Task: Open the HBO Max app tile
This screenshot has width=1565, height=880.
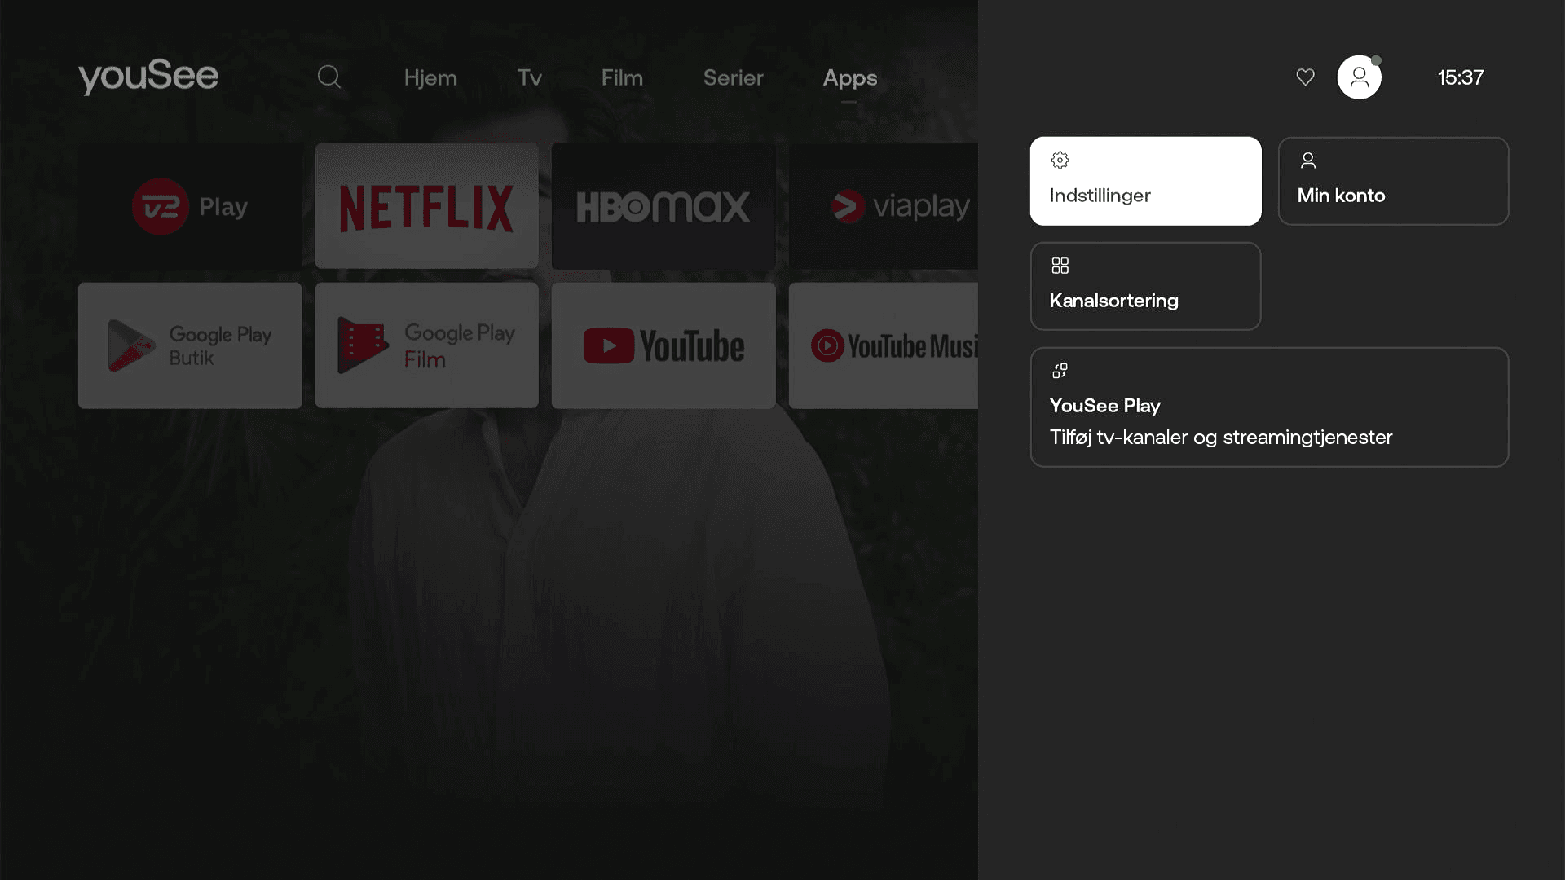Action: pyautogui.click(x=663, y=206)
